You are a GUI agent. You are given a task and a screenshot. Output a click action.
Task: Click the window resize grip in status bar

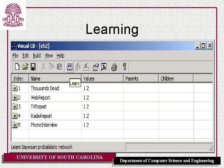211,148
